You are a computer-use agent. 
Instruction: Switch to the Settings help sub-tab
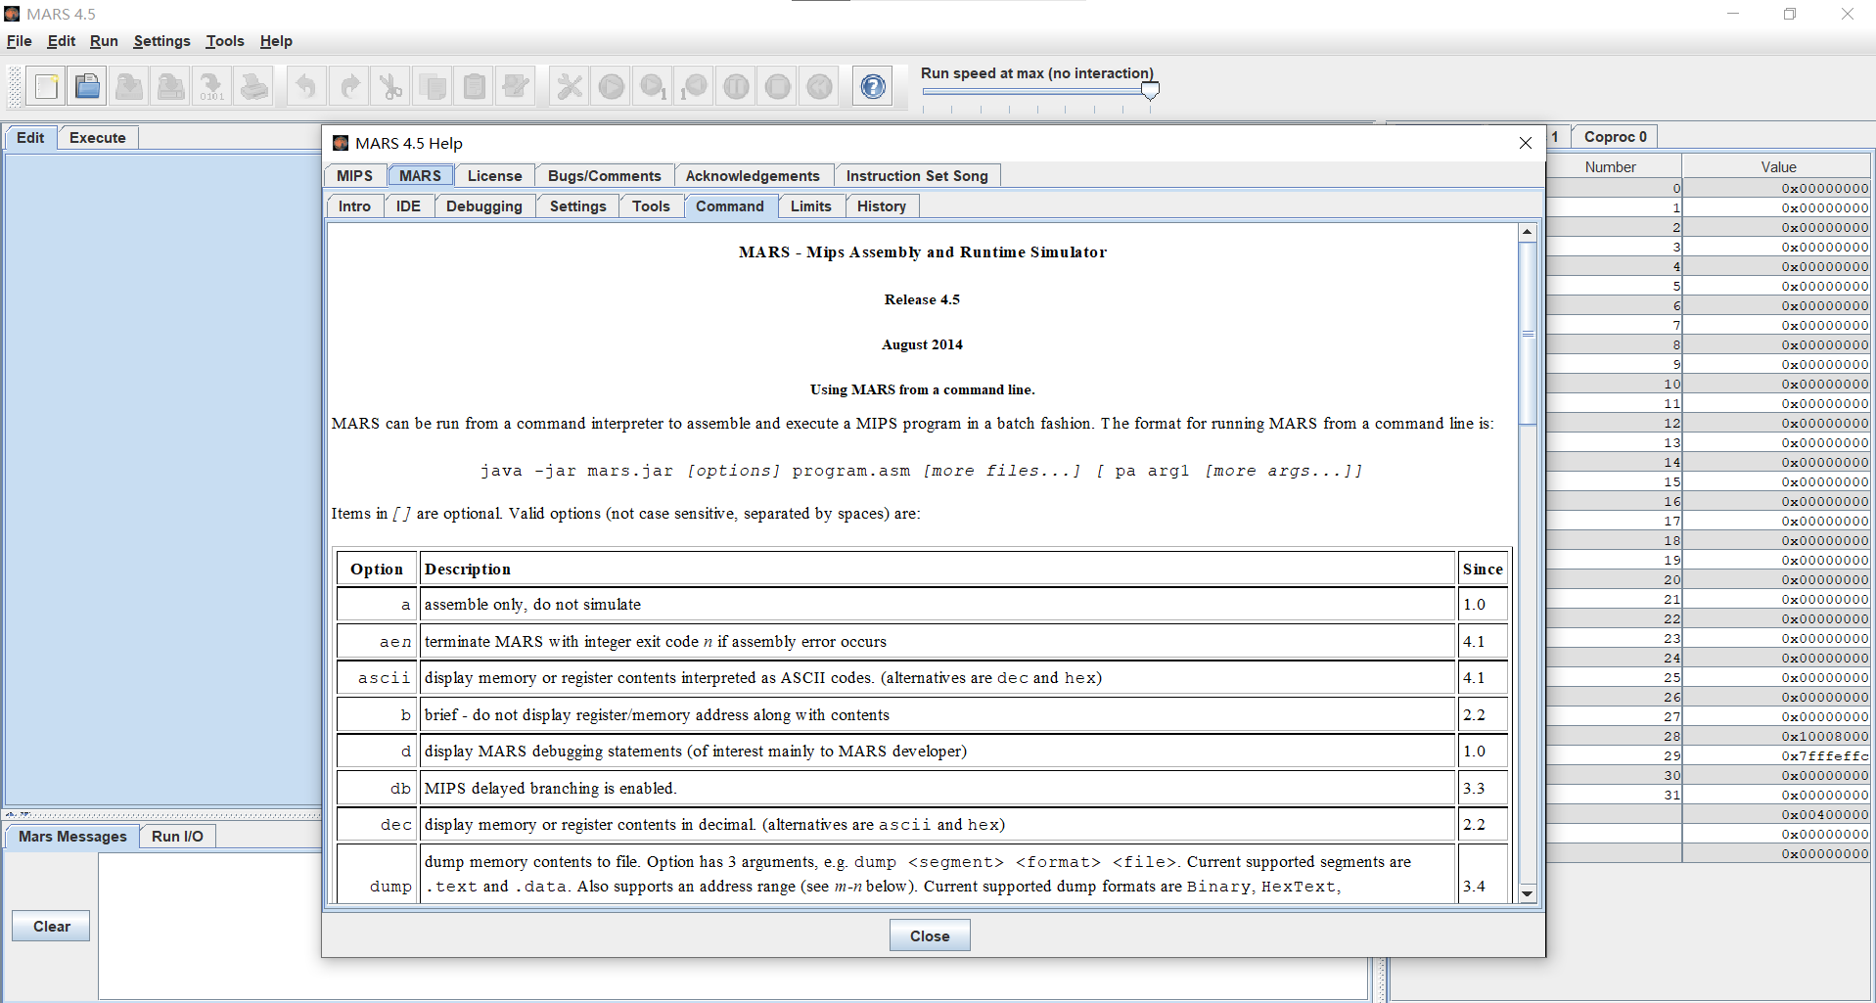(x=578, y=206)
